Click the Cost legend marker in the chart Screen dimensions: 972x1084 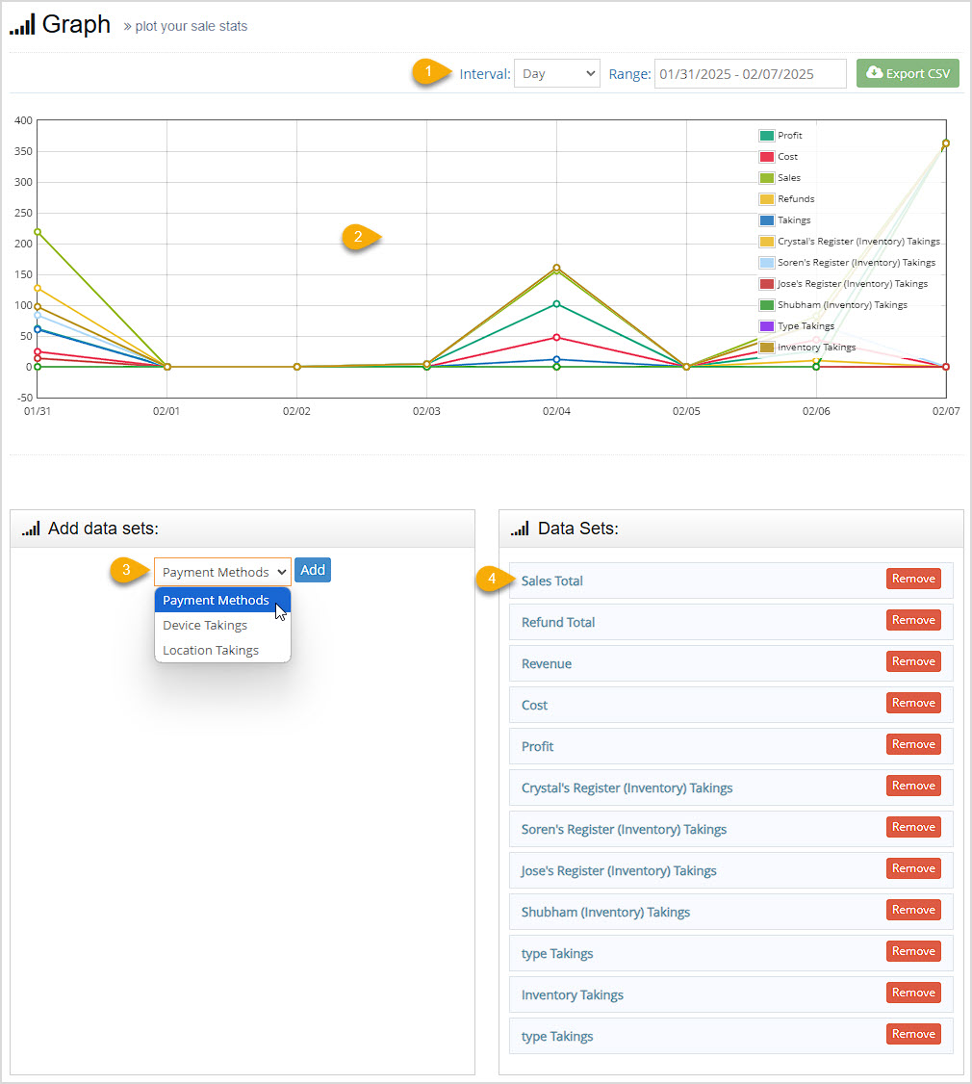pyautogui.click(x=767, y=157)
